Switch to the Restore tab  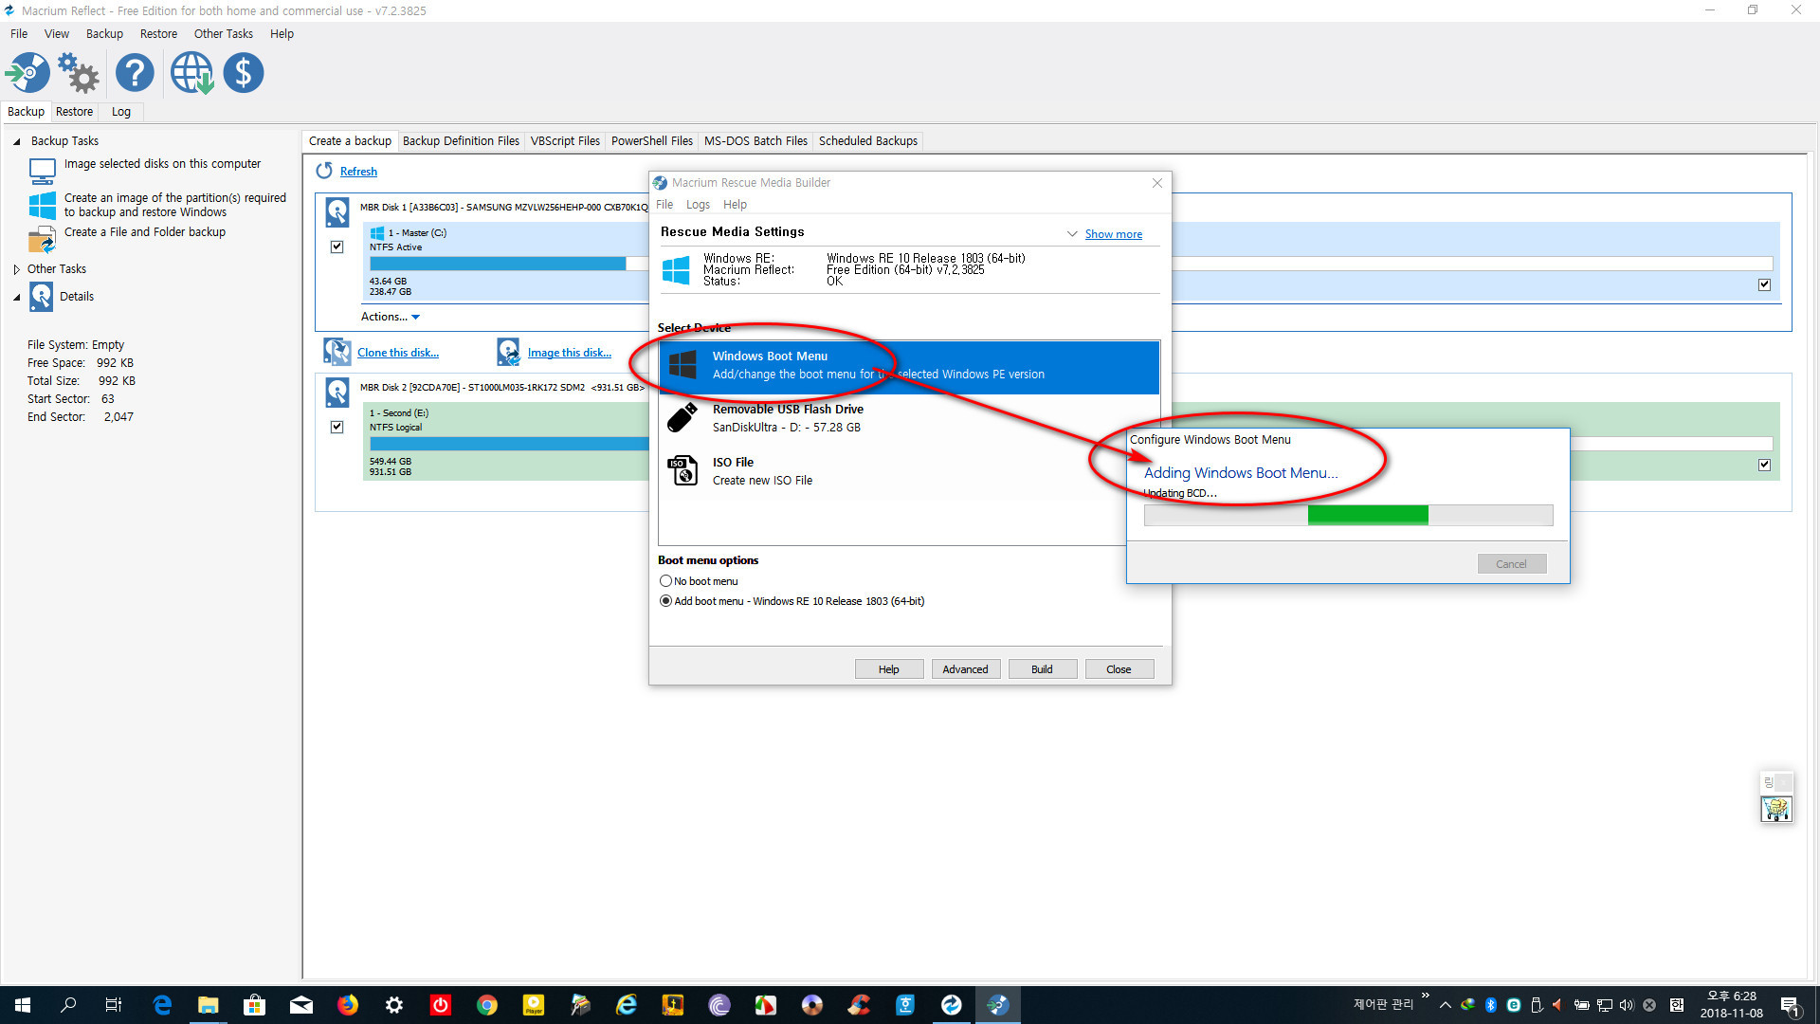74,112
